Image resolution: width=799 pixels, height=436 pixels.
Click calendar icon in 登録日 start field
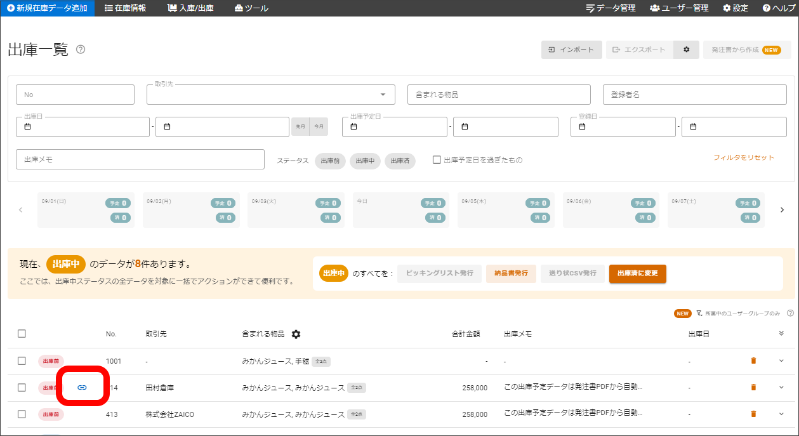[x=582, y=127]
